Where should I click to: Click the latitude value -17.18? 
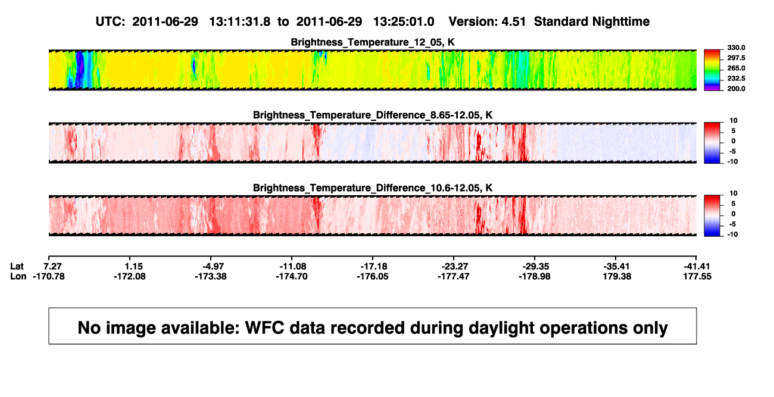point(375,266)
